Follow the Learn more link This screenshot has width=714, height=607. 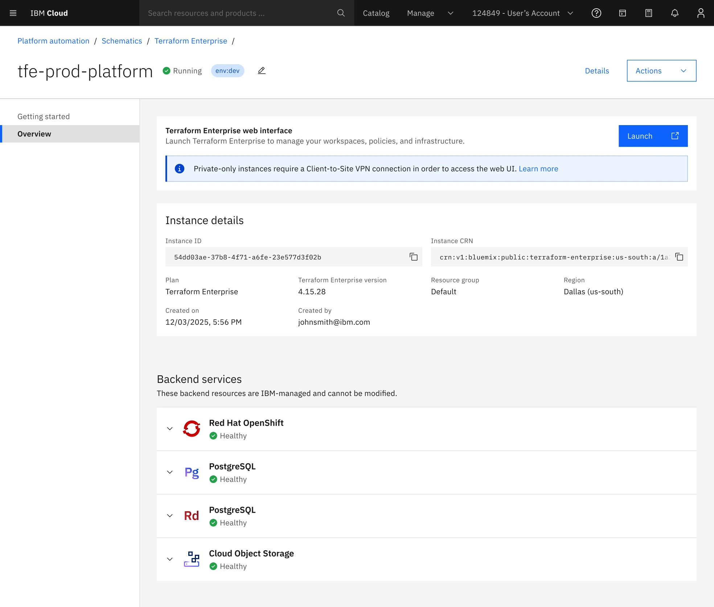point(538,169)
